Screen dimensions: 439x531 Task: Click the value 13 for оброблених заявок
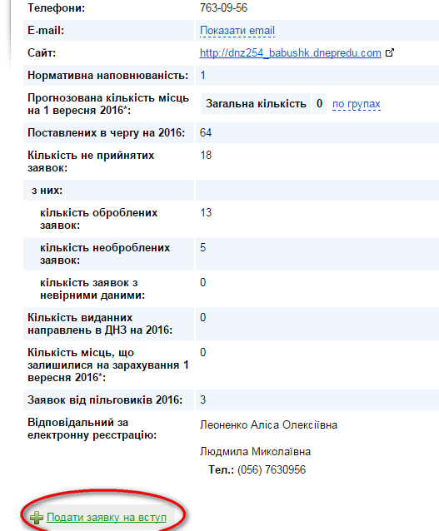point(206,213)
